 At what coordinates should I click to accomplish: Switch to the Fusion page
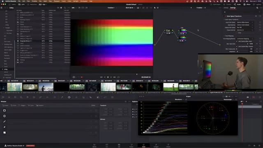click(131, 146)
